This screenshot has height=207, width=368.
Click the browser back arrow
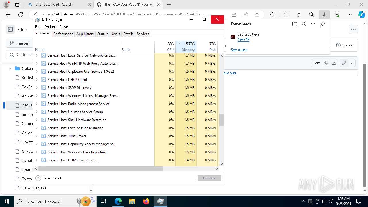[8, 15]
